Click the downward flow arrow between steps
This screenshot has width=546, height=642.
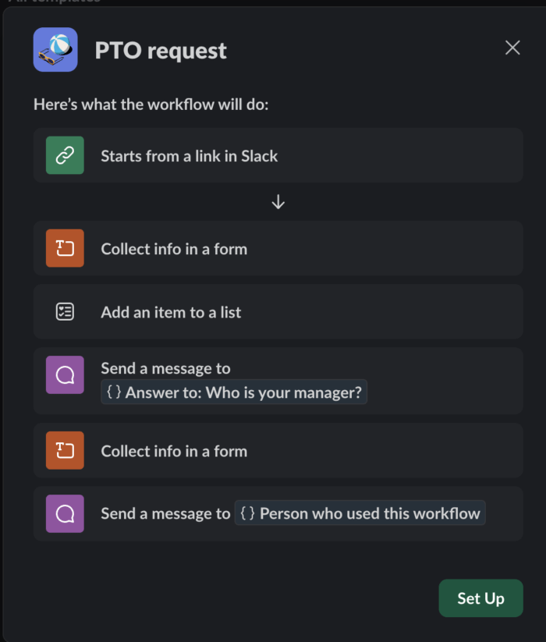(278, 201)
